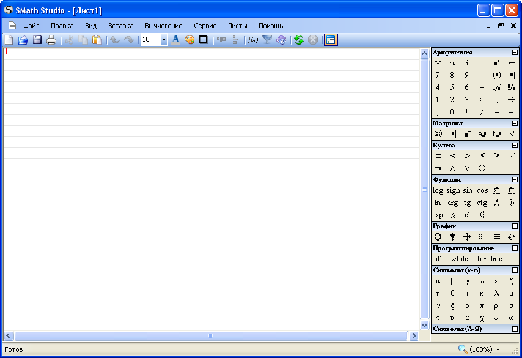Insert an if block from Программирование panel
This screenshot has width=522, height=358.
tap(438, 259)
